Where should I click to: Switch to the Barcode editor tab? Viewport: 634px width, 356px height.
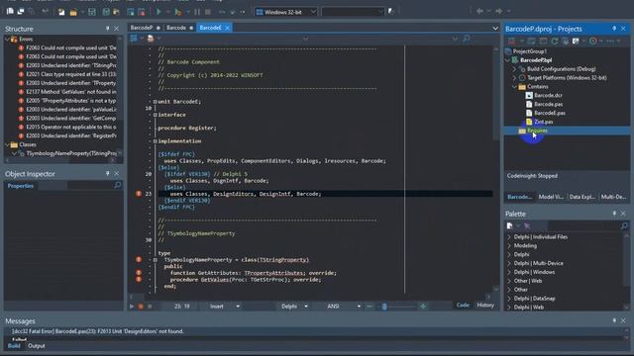(x=176, y=28)
